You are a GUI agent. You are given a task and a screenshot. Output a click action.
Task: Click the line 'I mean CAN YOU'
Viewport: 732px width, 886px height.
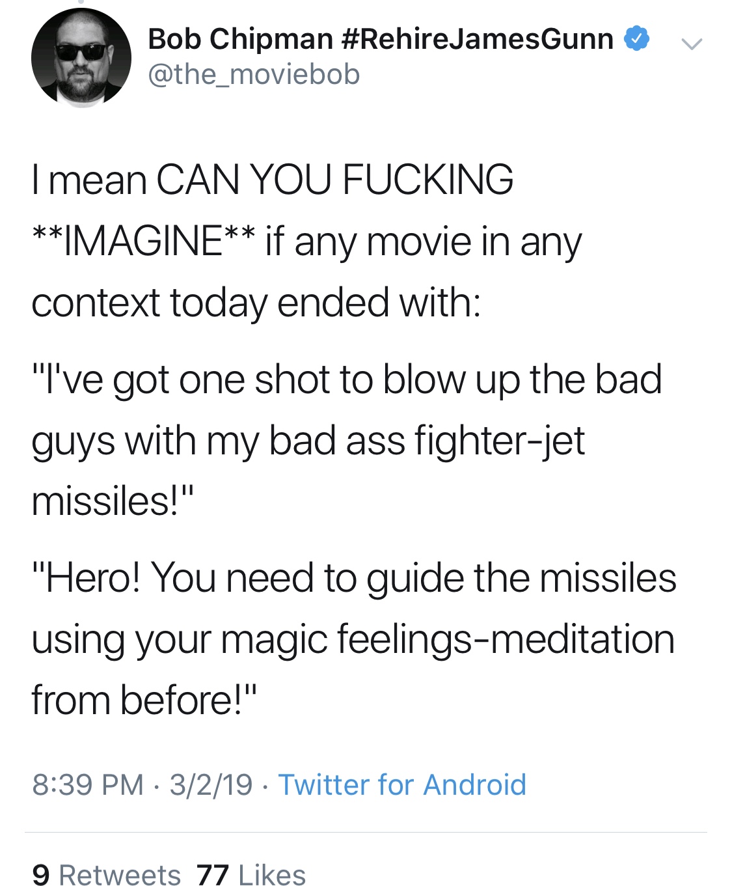[182, 179]
